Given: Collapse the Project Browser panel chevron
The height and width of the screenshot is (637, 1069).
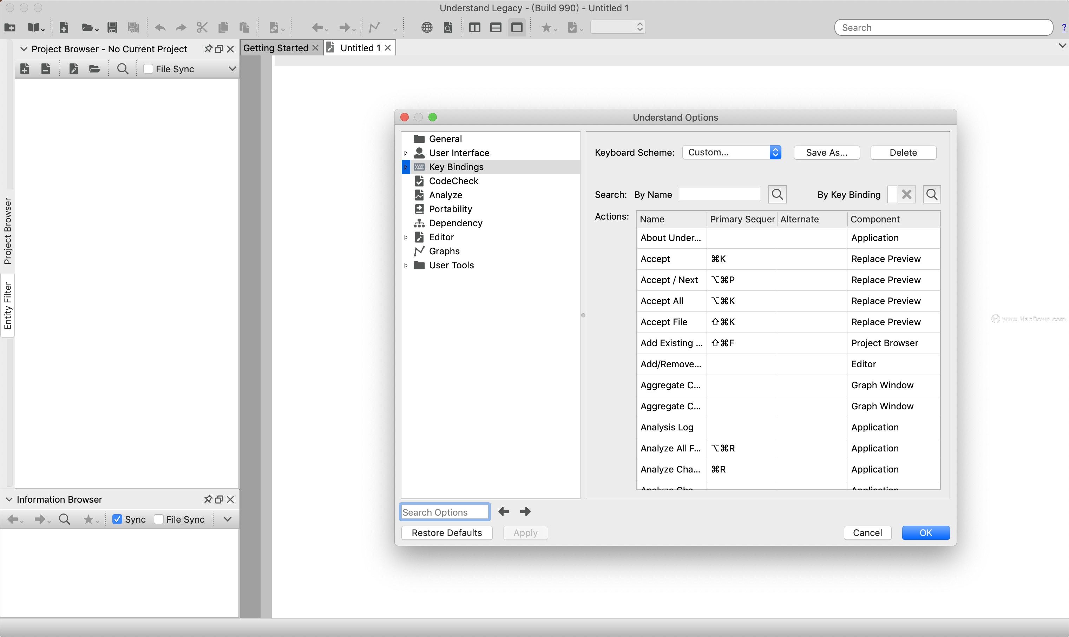Looking at the screenshot, I should tap(24, 49).
